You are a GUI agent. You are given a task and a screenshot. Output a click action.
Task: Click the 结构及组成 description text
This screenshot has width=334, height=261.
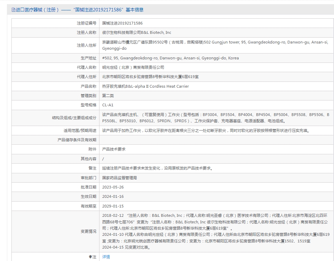tap(216, 117)
